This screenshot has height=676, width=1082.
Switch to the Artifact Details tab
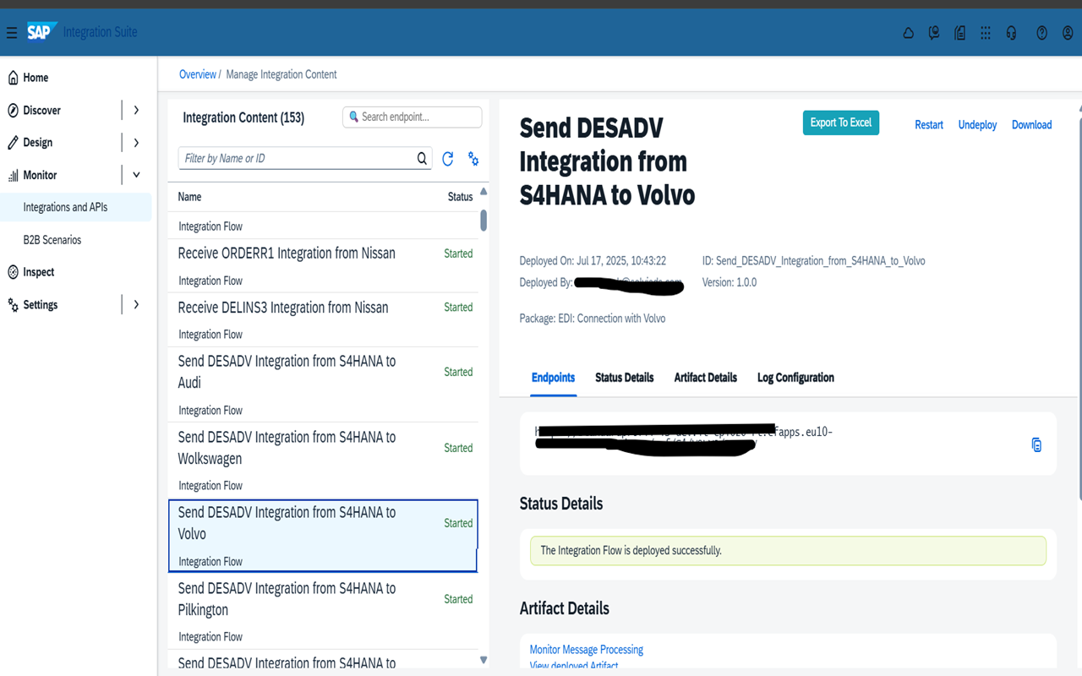[x=706, y=378]
